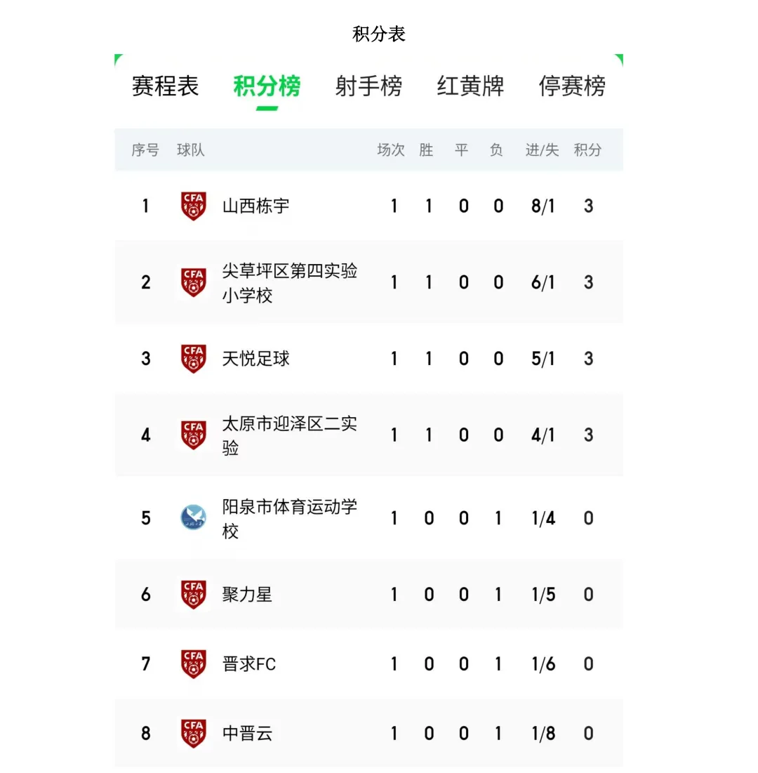Open the 红黄牌 tab
758x773 pixels.
(x=470, y=86)
